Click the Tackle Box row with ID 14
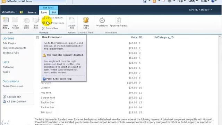The image size is (222, 125). point(48,107)
